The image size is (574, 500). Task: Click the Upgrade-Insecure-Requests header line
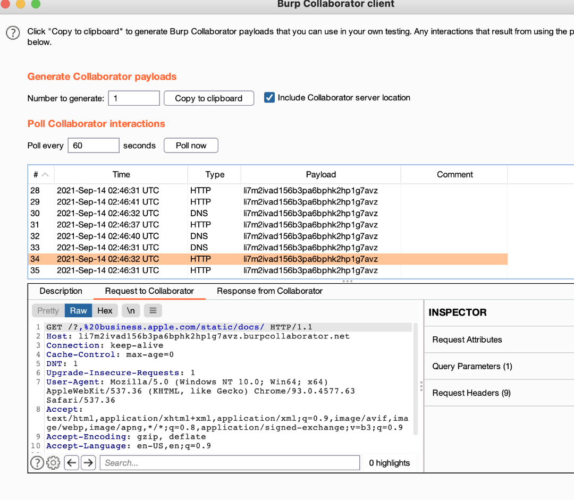[121, 373]
